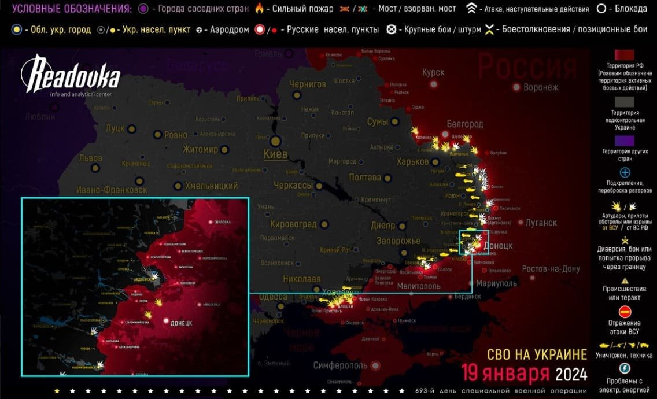Click the red 'Территория РФ' color swatch
The image size is (657, 399).
625,56
